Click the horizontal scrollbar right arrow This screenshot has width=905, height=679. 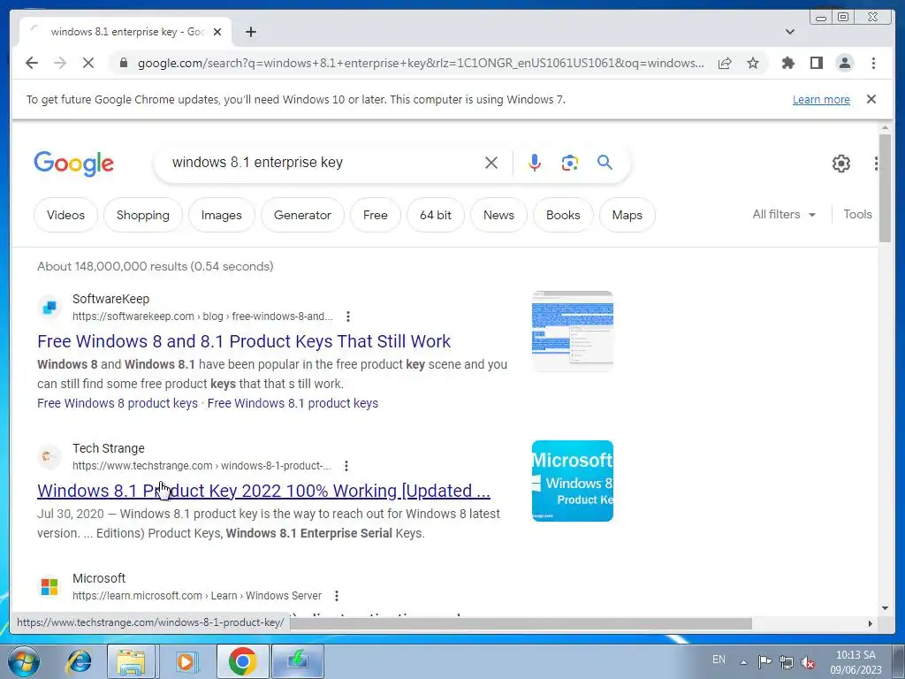click(870, 623)
